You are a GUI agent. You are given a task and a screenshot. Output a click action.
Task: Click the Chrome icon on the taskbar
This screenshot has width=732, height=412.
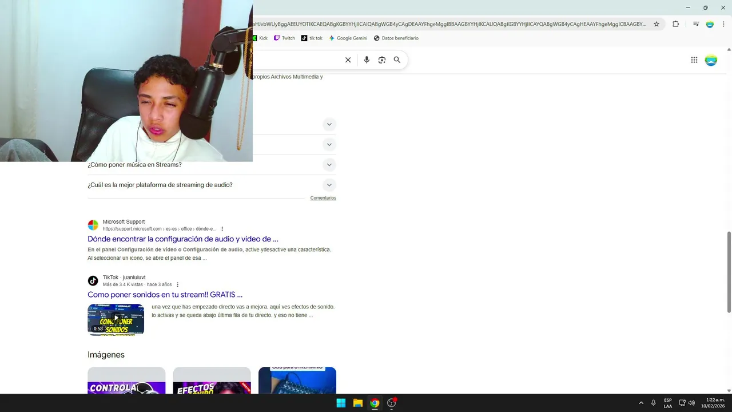click(375, 403)
